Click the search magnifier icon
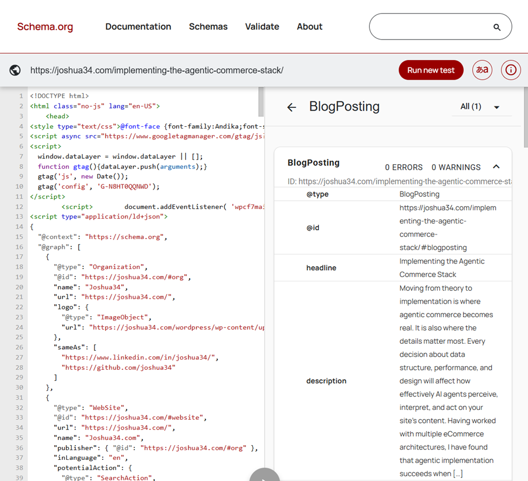 click(497, 27)
